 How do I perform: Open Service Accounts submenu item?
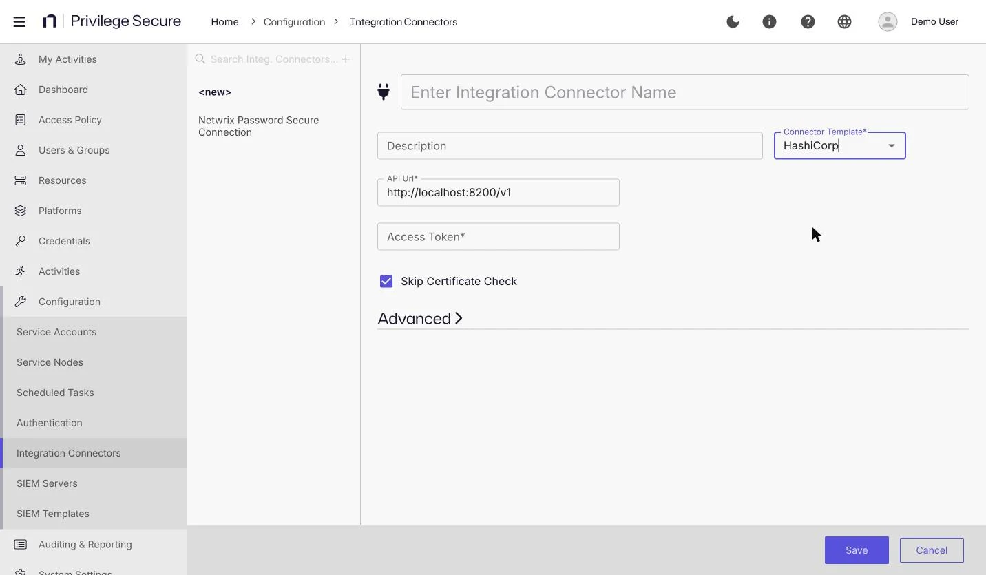94,332
